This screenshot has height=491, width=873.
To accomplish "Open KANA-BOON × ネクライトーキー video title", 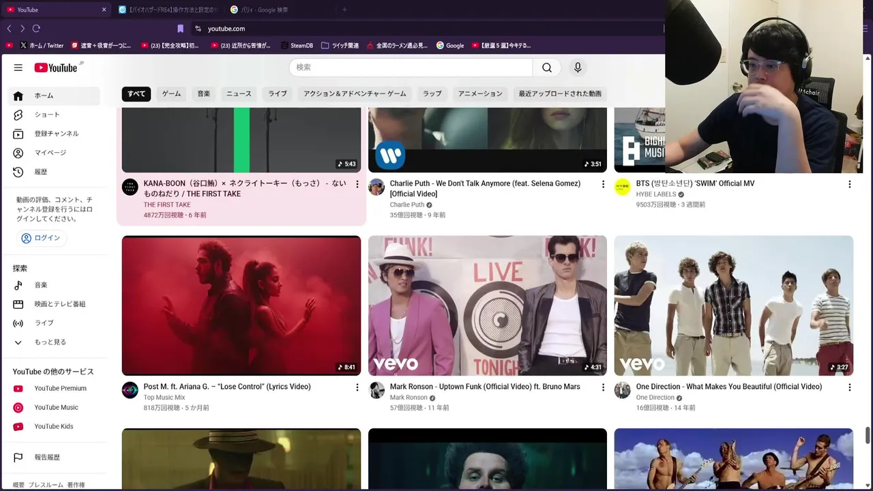I will pos(245,188).
